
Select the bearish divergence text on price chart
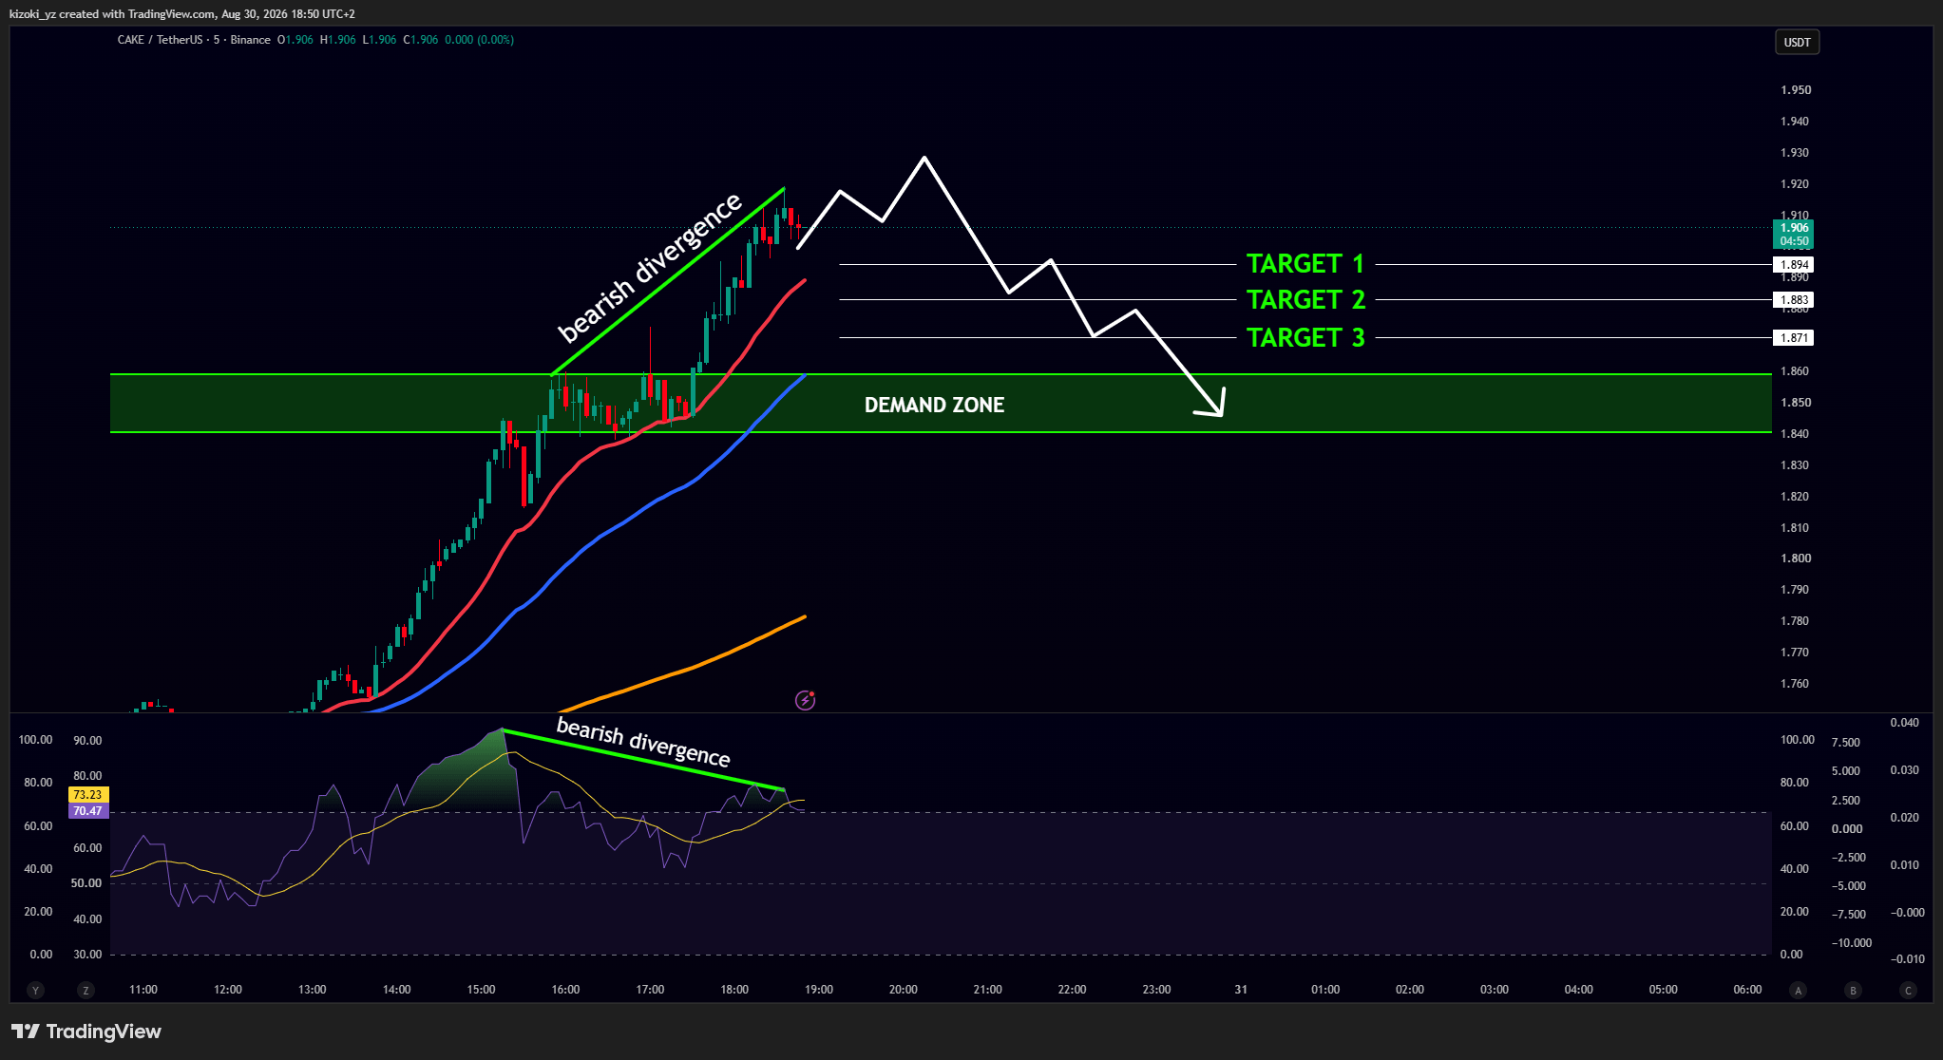649,267
